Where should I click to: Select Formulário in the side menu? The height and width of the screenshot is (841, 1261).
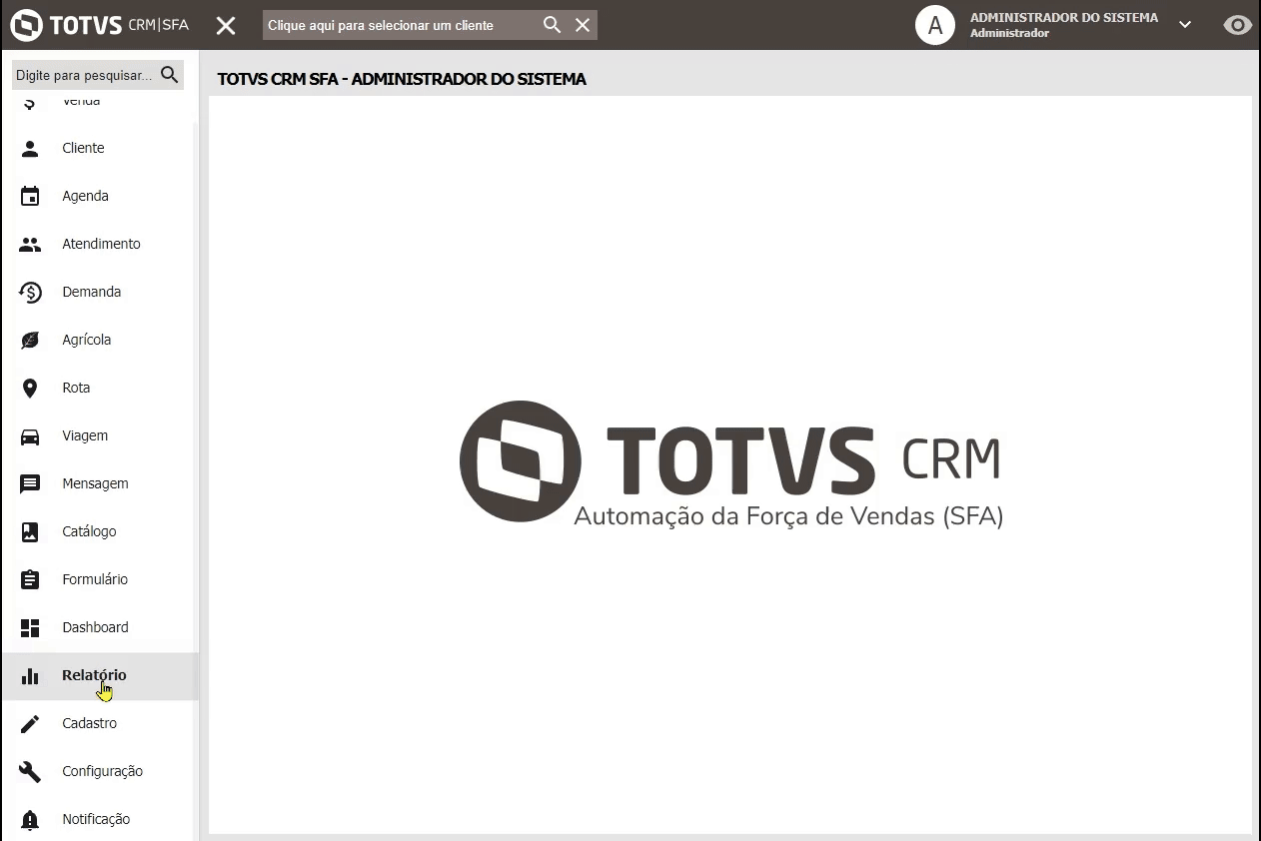[x=100, y=579]
